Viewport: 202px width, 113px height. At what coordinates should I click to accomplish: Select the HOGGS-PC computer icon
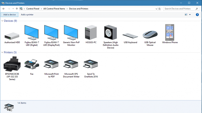click(91, 32)
